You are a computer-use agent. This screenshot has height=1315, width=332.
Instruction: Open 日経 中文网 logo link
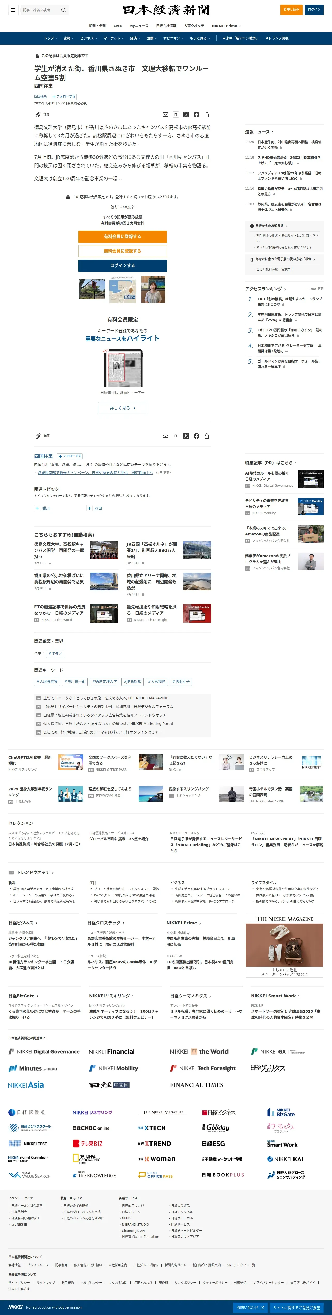109,1085
